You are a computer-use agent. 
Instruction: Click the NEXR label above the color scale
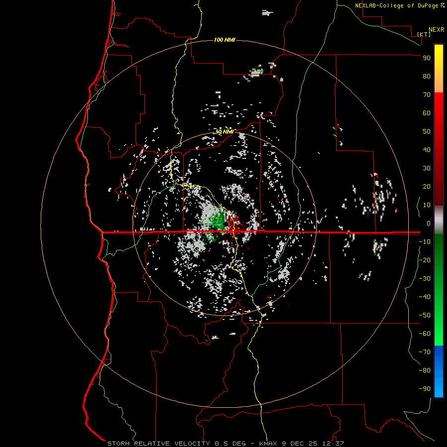pyautogui.click(x=437, y=30)
